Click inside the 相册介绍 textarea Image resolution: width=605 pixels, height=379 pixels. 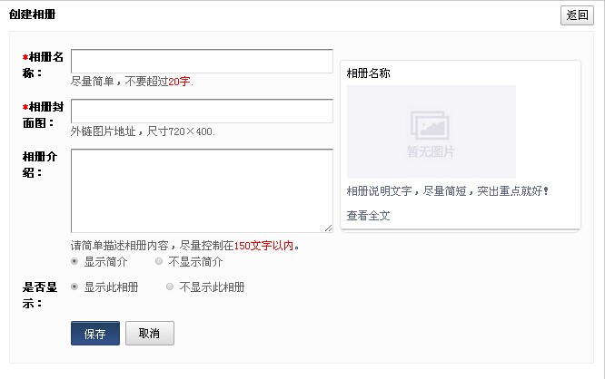pos(202,190)
